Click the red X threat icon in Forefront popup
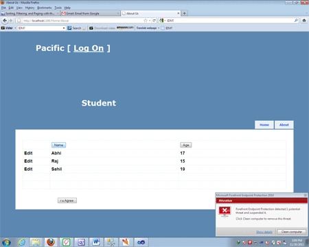Image resolution: width=309 pixels, height=247 pixels. (x=225, y=211)
